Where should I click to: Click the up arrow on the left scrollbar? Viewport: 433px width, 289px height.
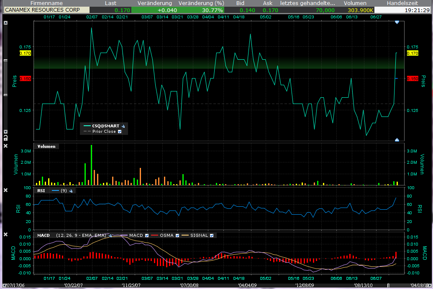[x=5, y=22]
